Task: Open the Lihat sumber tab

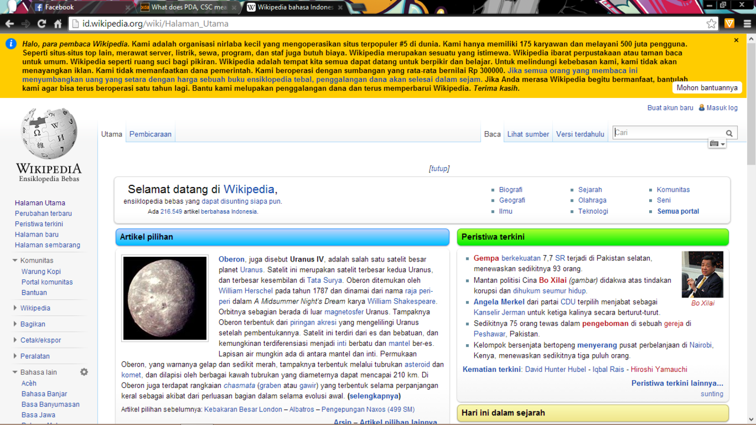Action: click(x=528, y=134)
